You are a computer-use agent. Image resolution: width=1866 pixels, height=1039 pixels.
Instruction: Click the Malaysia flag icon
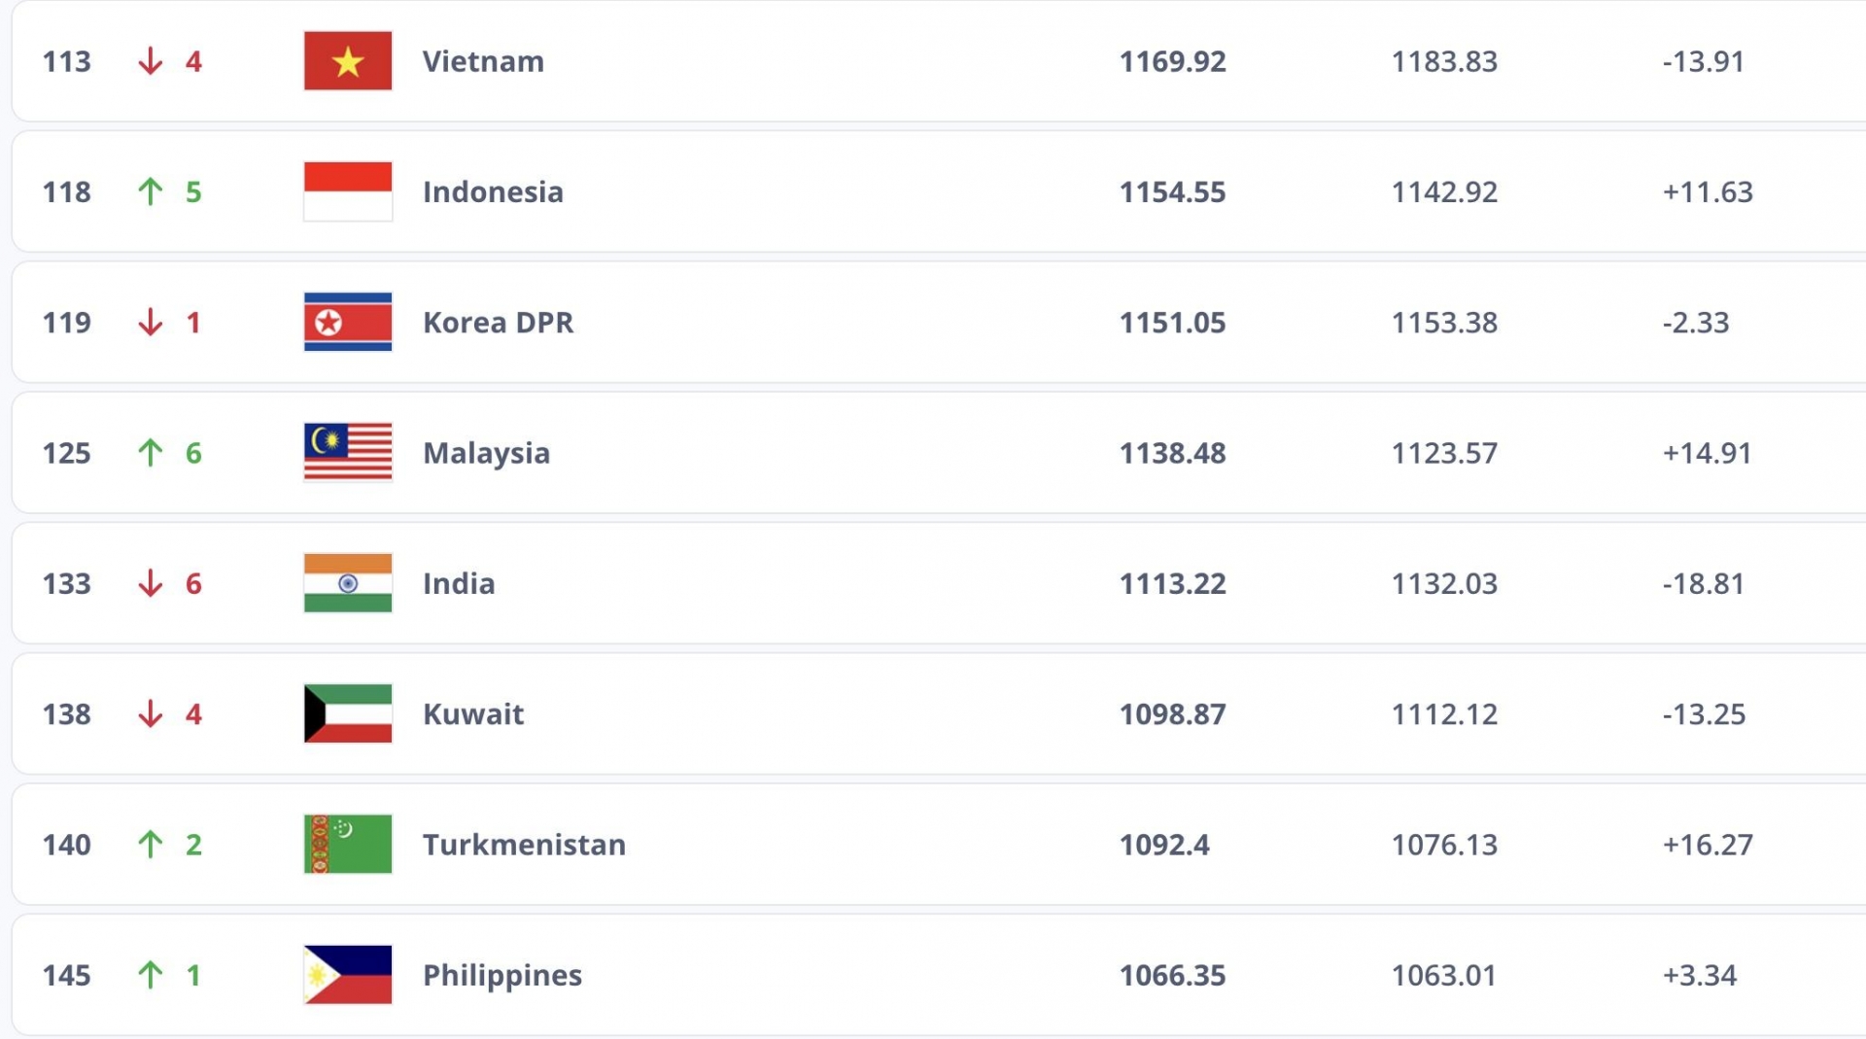coord(348,452)
